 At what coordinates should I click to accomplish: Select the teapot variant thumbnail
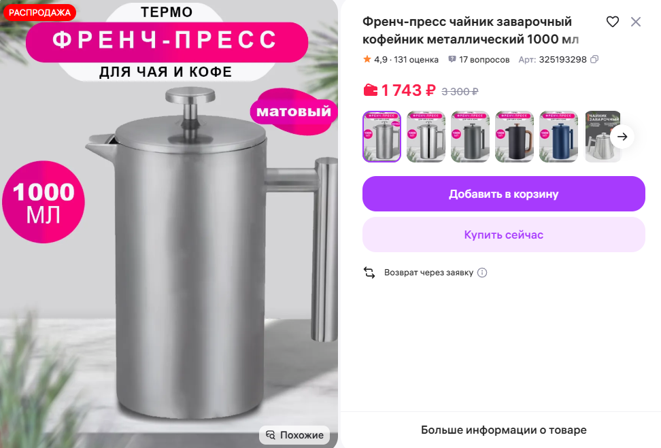tap(602, 137)
